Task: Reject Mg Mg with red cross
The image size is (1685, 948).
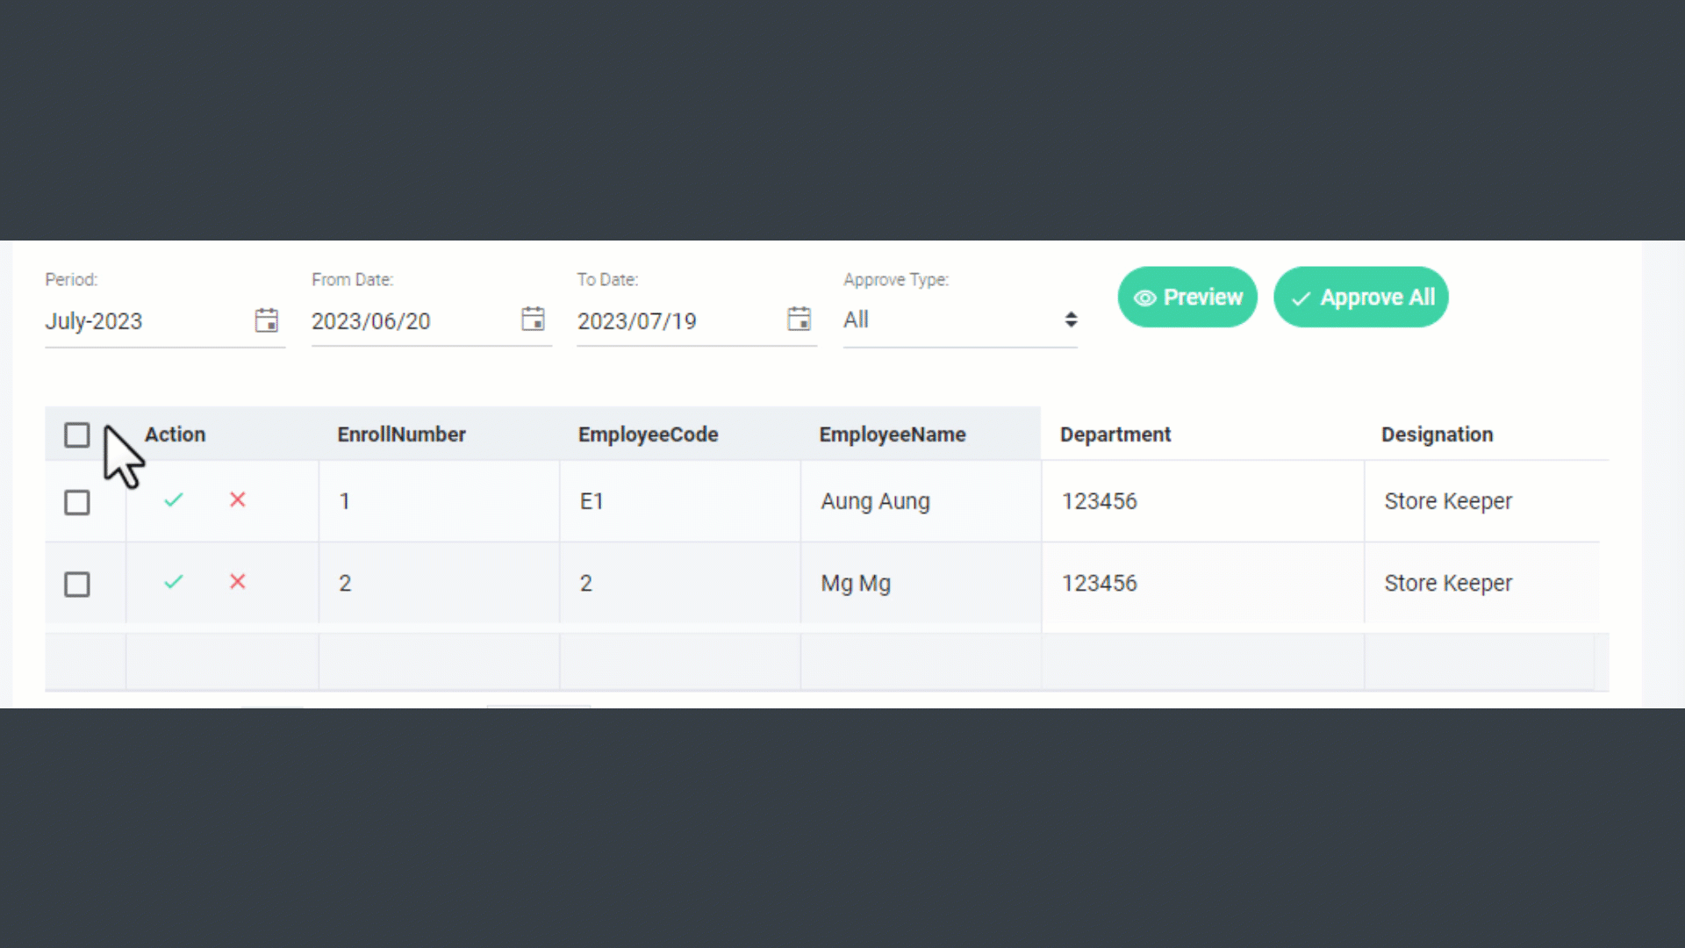Action: pyautogui.click(x=238, y=582)
